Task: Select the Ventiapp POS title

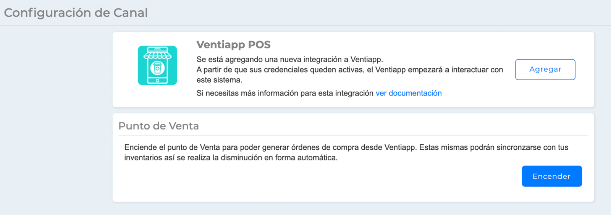Action: click(x=233, y=45)
